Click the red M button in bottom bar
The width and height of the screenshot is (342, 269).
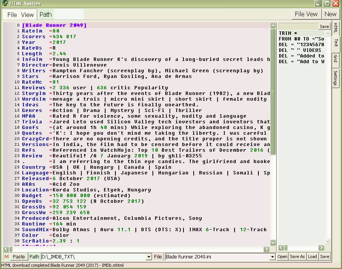tap(6, 257)
